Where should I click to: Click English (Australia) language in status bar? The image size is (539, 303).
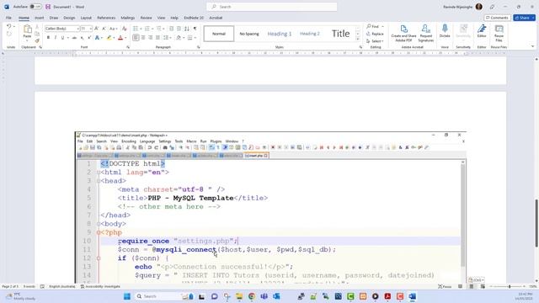(x=61, y=286)
